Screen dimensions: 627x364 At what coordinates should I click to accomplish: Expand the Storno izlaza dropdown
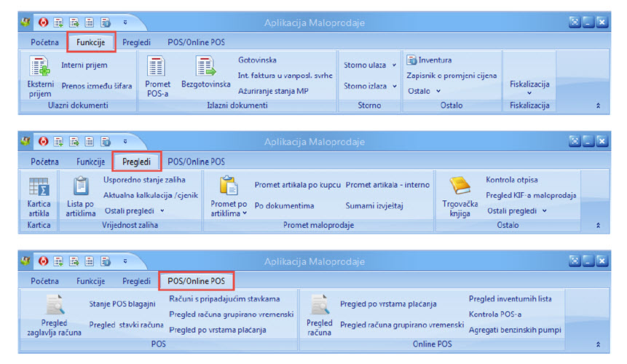[x=371, y=86]
